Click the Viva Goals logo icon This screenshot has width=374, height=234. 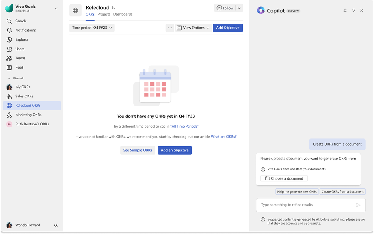pos(9,8)
